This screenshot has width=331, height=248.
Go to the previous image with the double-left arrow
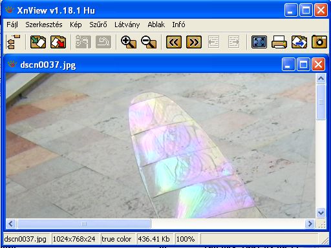tap(174, 42)
